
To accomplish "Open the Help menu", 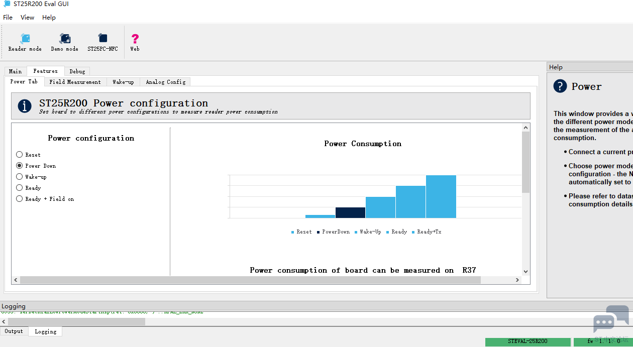I will [x=49, y=17].
